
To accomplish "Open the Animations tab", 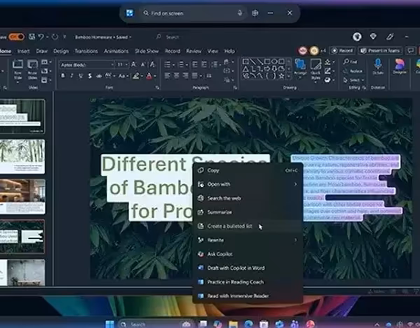I will (x=116, y=51).
